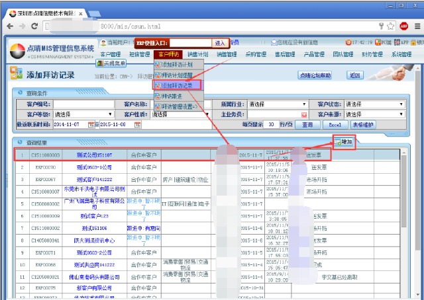Click the AdBlock ABP extension icon
Image resolution: width=424 pixels, height=300 pixels.
[x=403, y=25]
